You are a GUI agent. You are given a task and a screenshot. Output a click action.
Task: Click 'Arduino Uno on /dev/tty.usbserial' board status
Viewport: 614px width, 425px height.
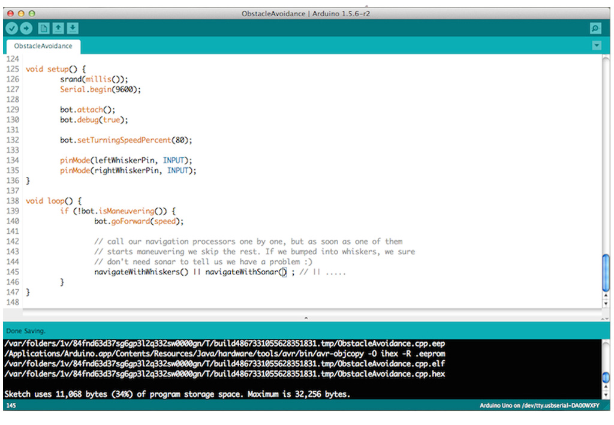coord(540,405)
